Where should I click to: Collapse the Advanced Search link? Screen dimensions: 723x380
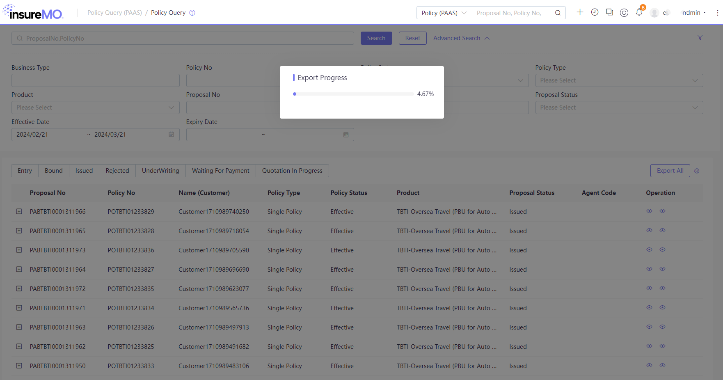[x=461, y=38]
